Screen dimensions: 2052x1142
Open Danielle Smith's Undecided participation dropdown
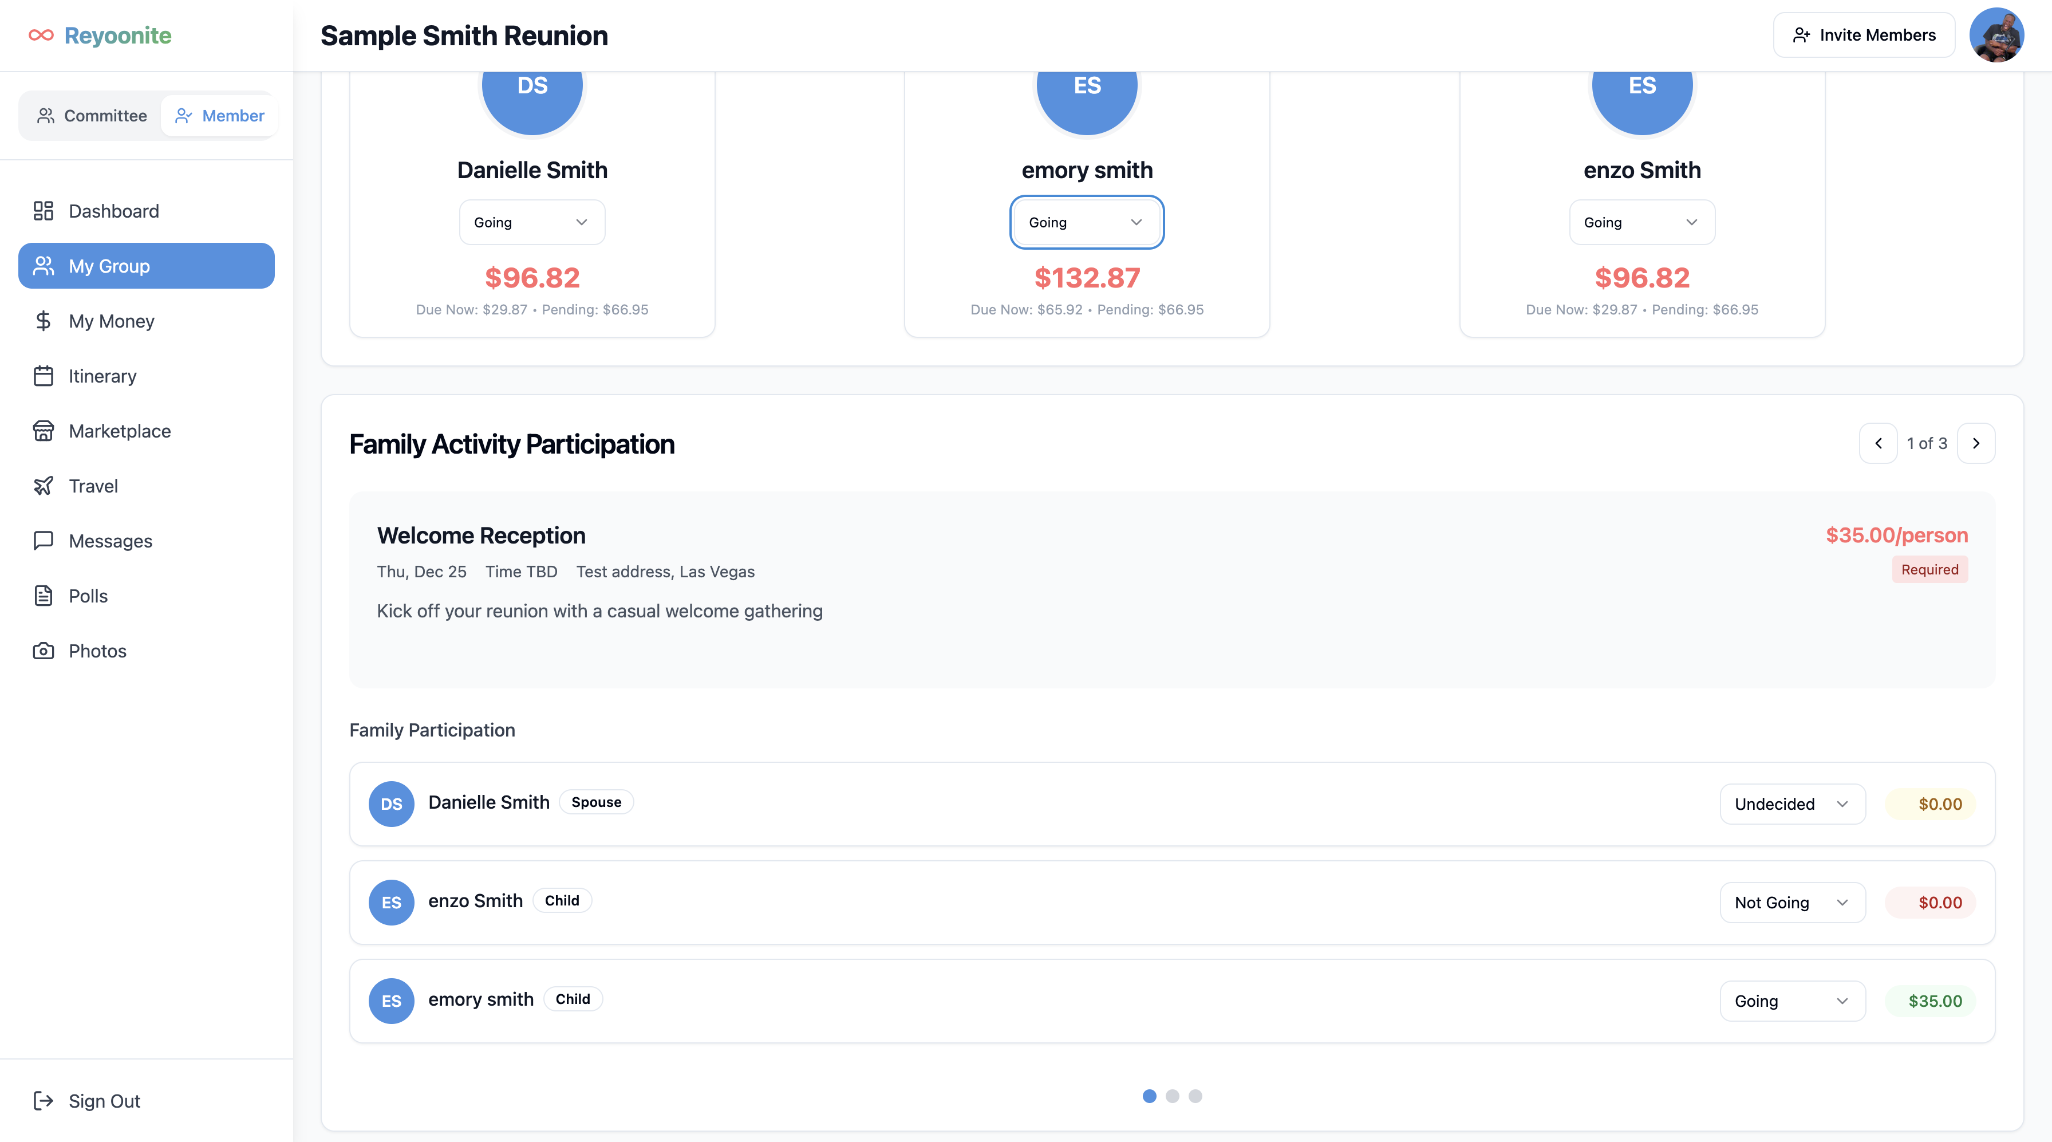(x=1791, y=804)
